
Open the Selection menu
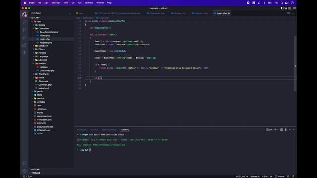click(x=56, y=3)
